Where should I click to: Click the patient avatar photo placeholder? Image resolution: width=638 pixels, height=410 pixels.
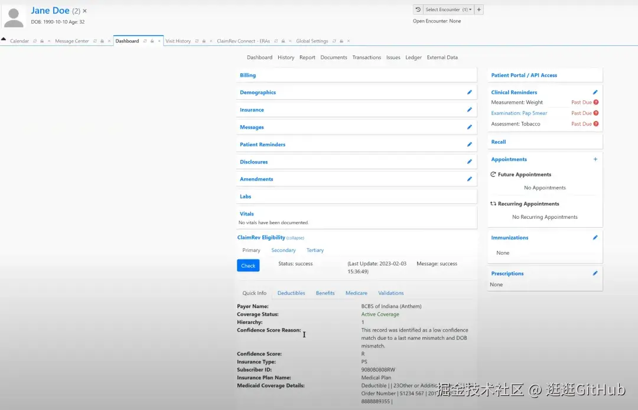click(x=14, y=18)
